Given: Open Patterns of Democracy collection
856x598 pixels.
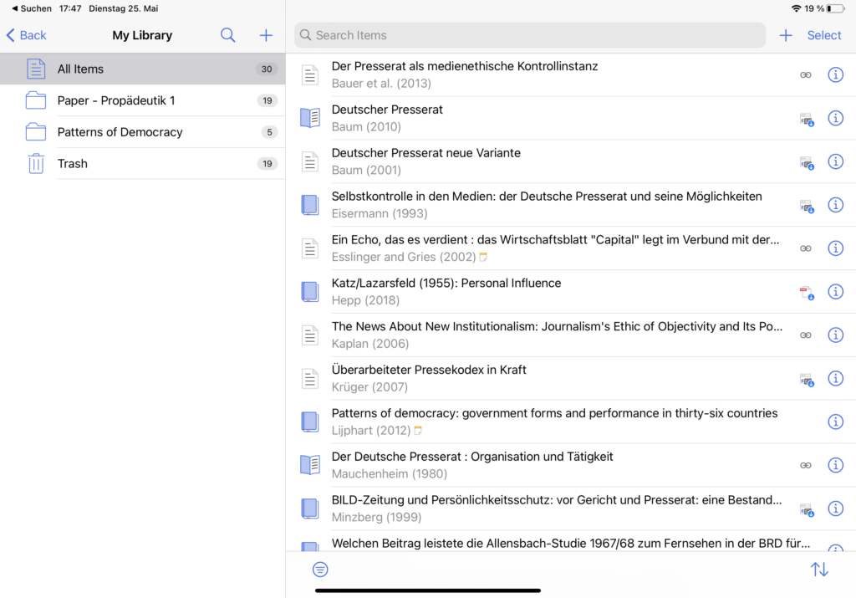Looking at the screenshot, I should coord(142,132).
